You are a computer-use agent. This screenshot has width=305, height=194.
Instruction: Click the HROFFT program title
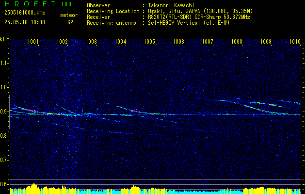30,4
